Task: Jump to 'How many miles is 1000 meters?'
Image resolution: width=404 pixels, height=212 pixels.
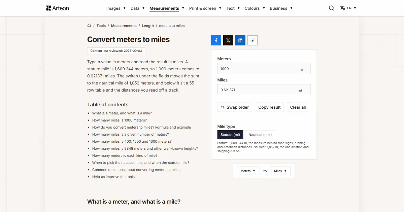Action: point(120,120)
